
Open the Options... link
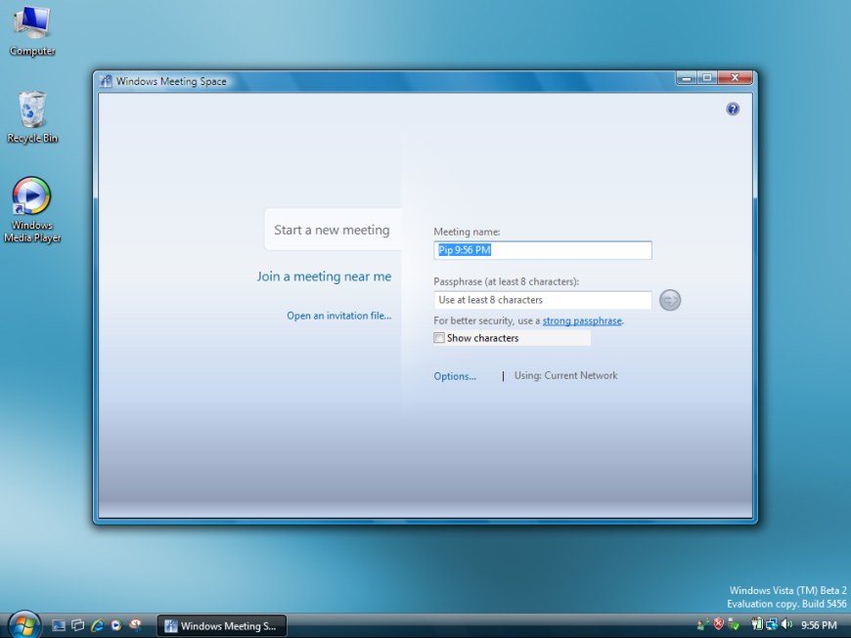pos(455,376)
